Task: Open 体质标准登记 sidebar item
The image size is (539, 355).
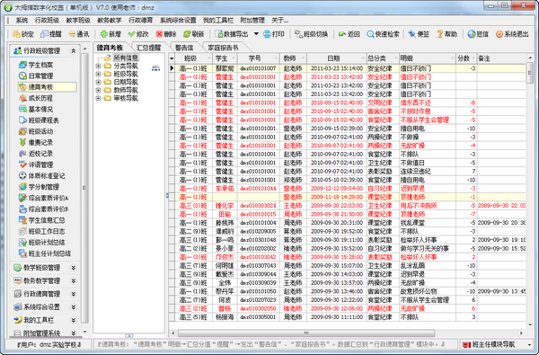Action: pos(42,175)
